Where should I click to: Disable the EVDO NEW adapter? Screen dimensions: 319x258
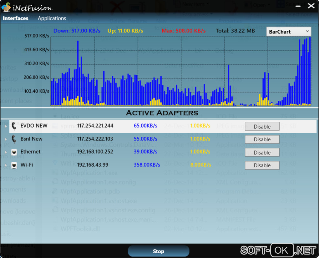[262, 126]
